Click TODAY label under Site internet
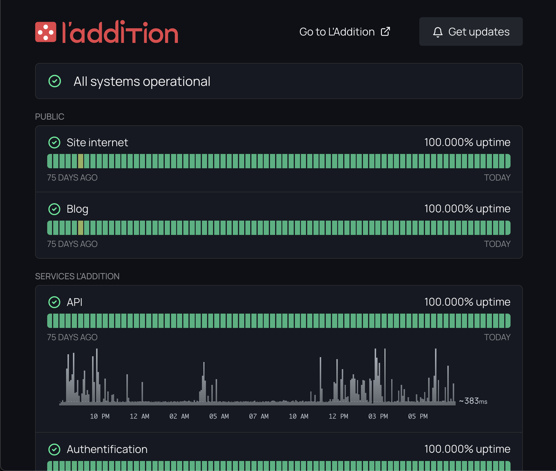The height and width of the screenshot is (471, 556). (x=497, y=178)
